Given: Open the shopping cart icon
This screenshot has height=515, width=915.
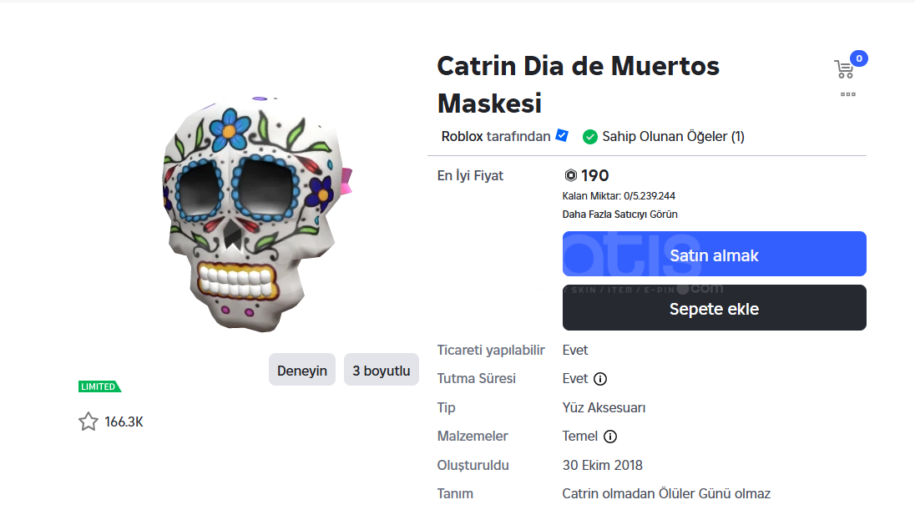Looking at the screenshot, I should coord(845,69).
